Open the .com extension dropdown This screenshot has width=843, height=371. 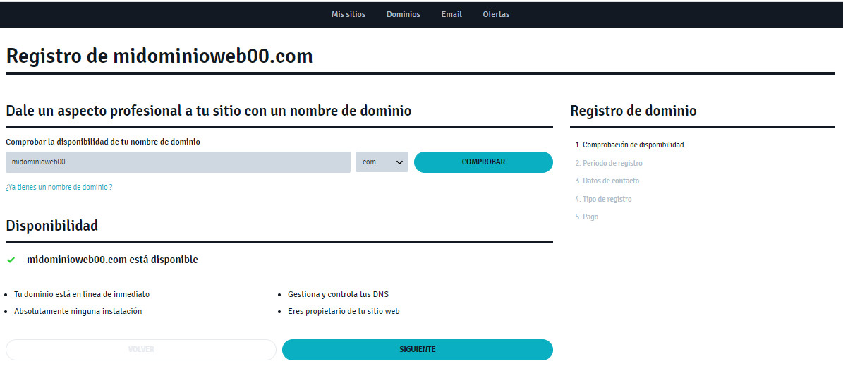click(382, 162)
